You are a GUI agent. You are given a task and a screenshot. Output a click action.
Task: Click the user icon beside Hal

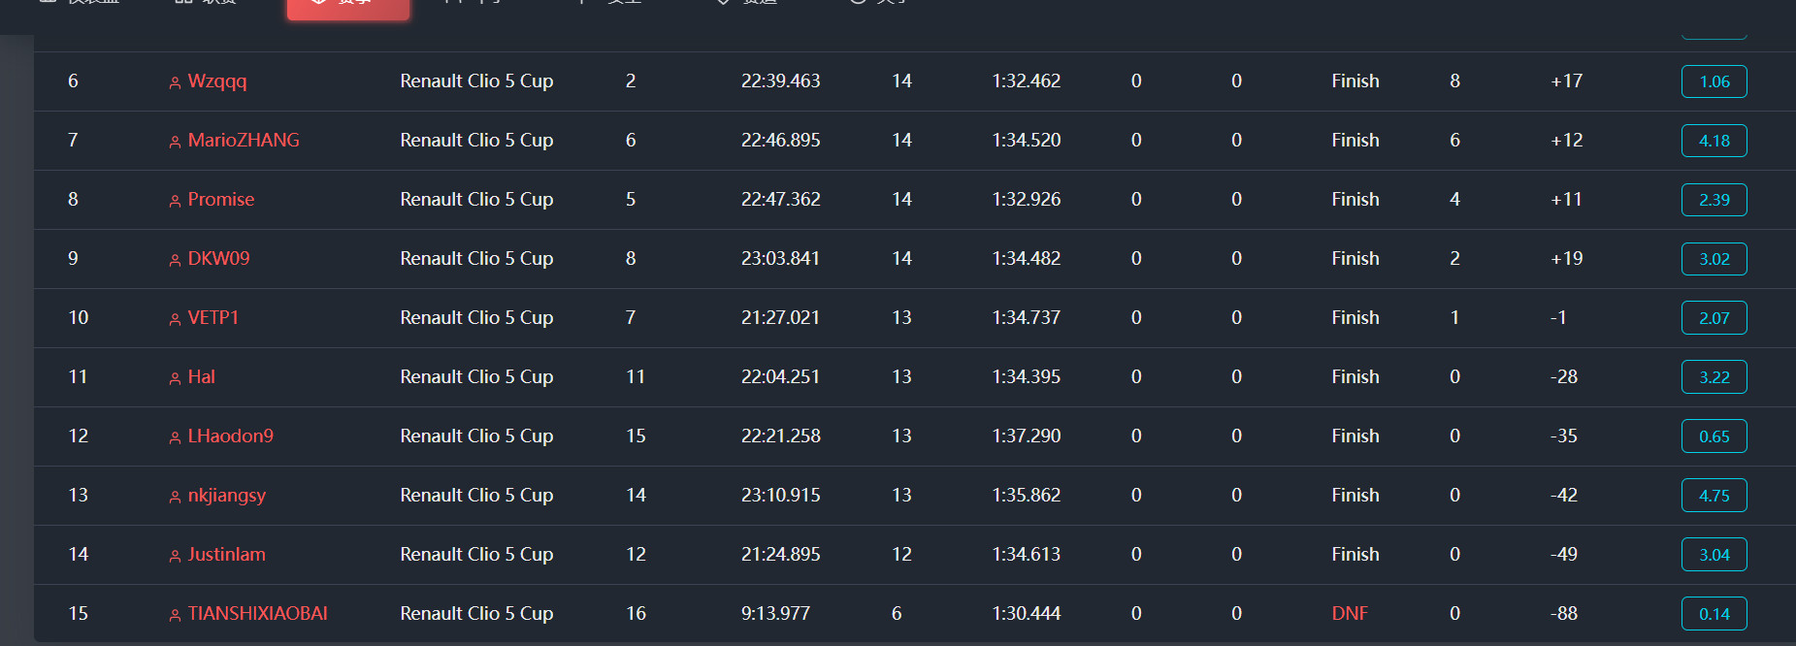(x=175, y=378)
